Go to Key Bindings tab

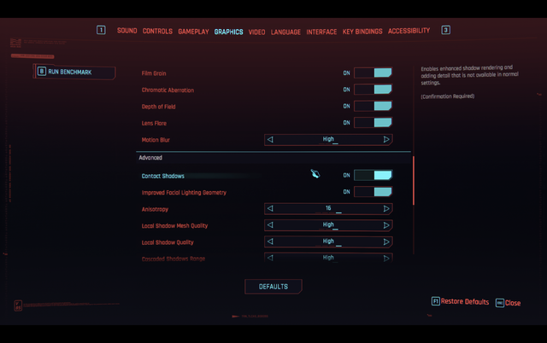362,32
